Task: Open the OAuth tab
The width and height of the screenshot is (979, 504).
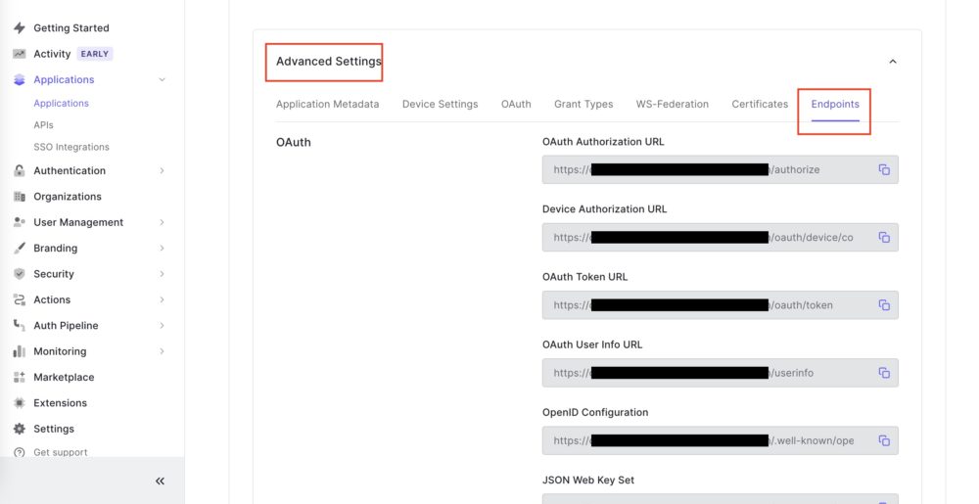Action: 516,104
